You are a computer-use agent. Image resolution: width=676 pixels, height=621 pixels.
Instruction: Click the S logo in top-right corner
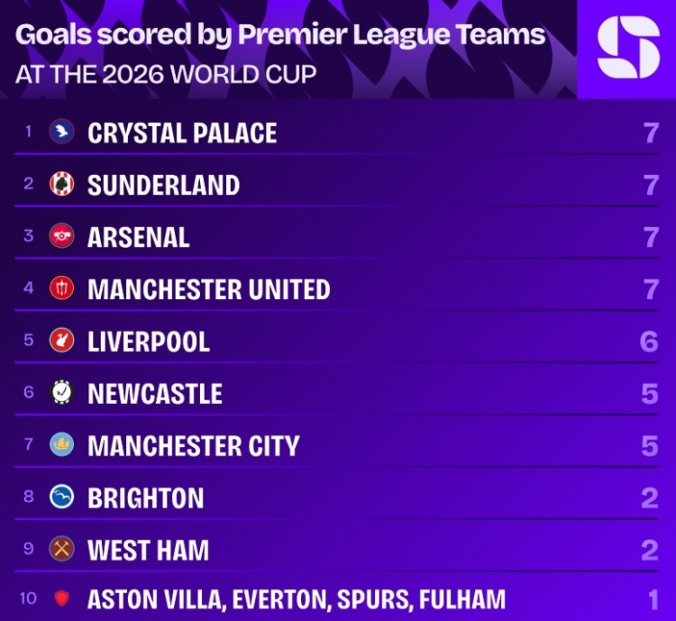(628, 48)
